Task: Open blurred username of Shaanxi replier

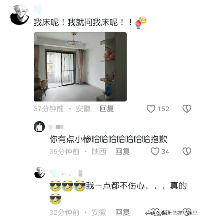Action: (56, 127)
